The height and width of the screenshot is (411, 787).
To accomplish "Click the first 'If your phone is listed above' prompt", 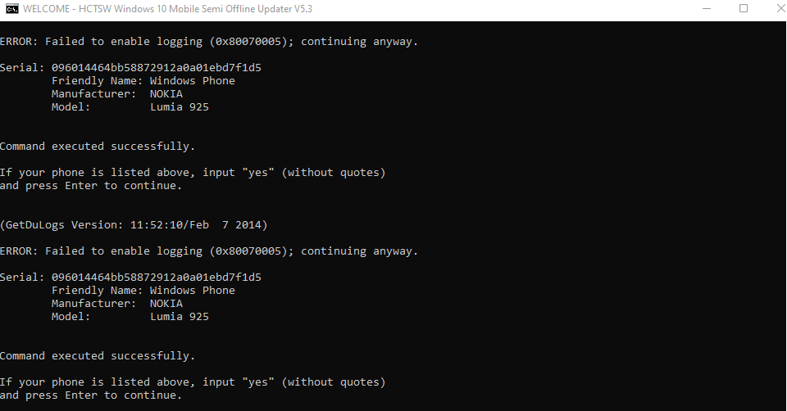I will (192, 173).
